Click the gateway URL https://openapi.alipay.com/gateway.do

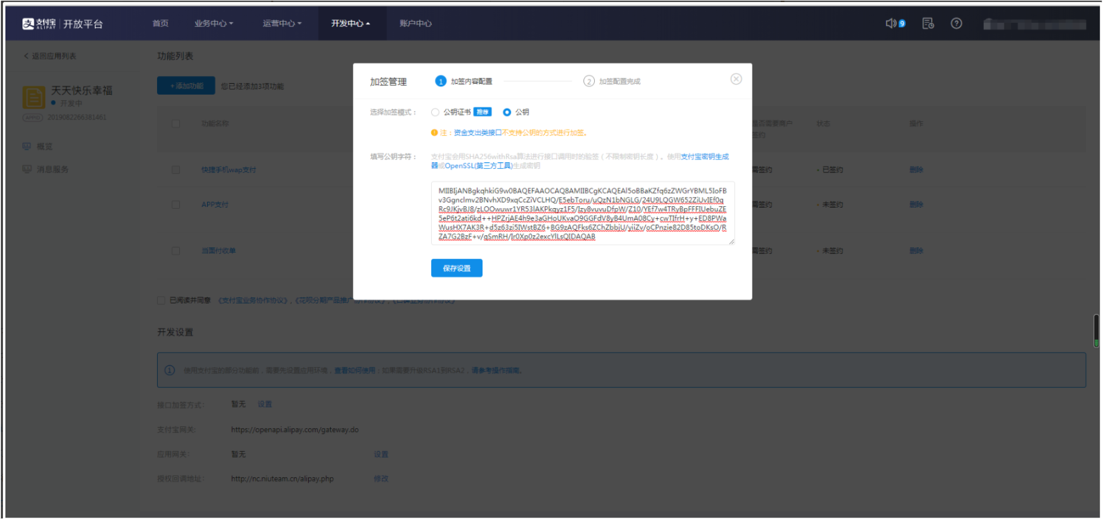coord(295,430)
